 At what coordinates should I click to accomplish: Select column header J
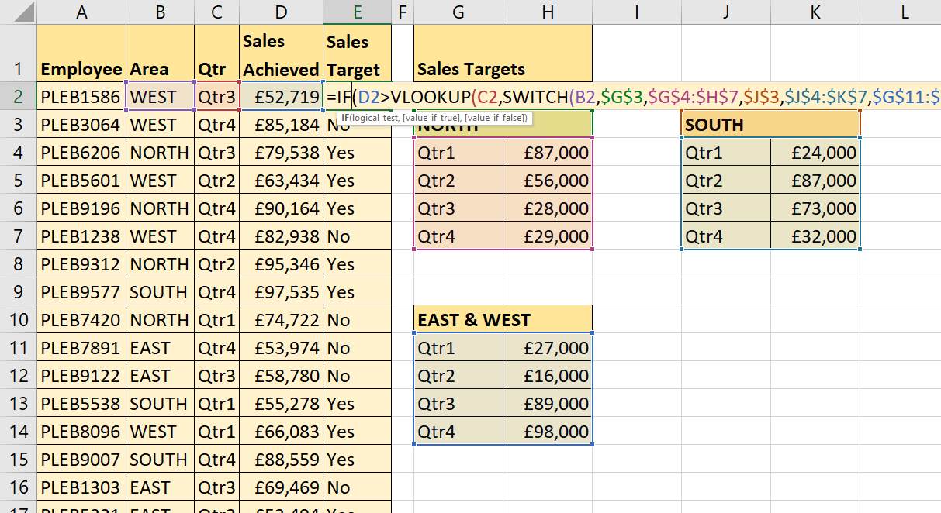pos(725,12)
